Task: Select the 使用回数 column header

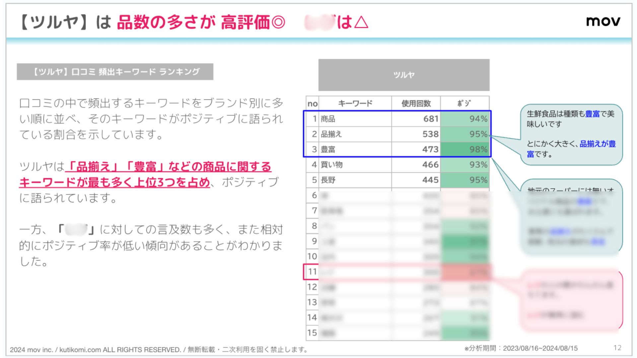Action: pyautogui.click(x=416, y=103)
